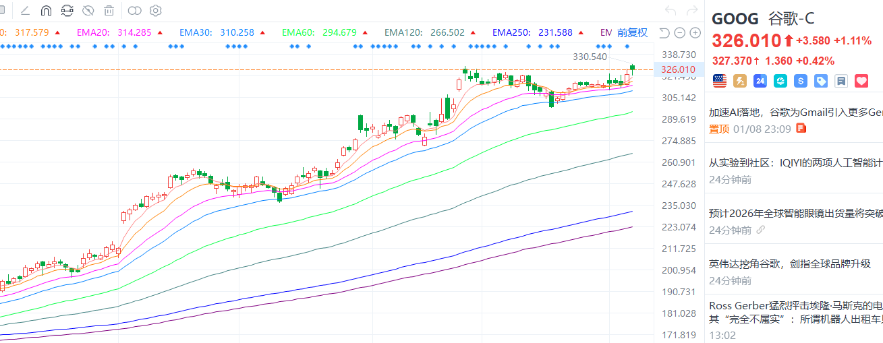This screenshot has width=883, height=343.
Task: Click the sync drawings icon beside the magnet
Action: (x=67, y=11)
